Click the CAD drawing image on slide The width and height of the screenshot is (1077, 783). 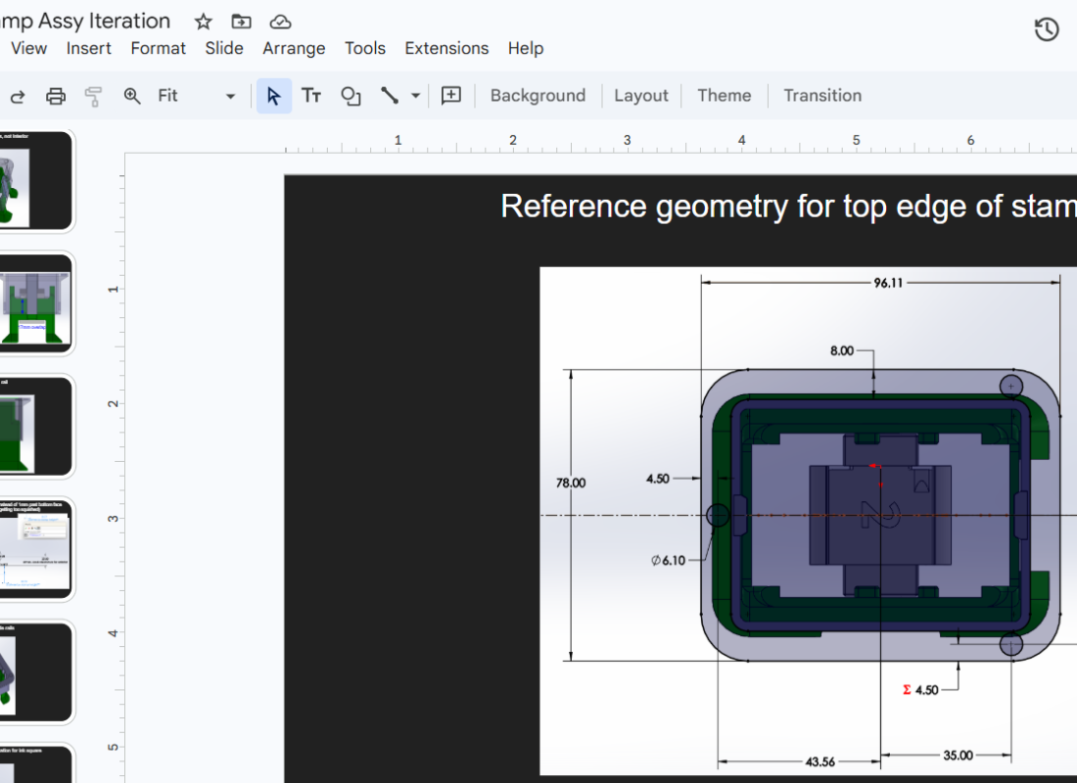pos(809,521)
